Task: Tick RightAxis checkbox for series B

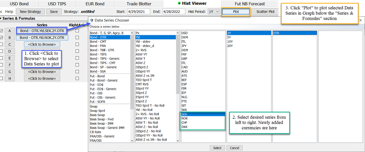Action: click(x=77, y=37)
